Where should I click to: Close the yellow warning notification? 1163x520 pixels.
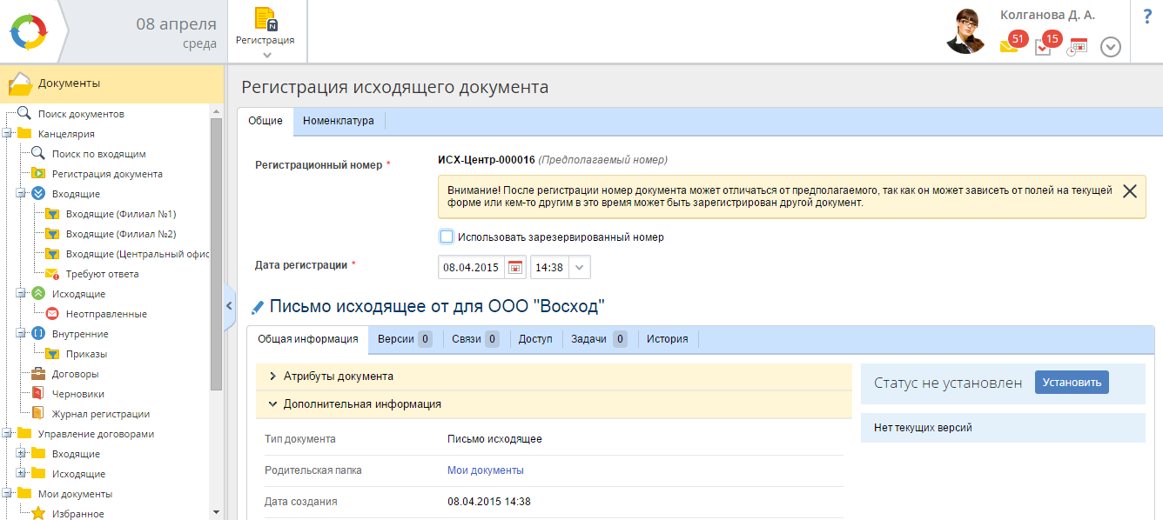click(x=1129, y=191)
